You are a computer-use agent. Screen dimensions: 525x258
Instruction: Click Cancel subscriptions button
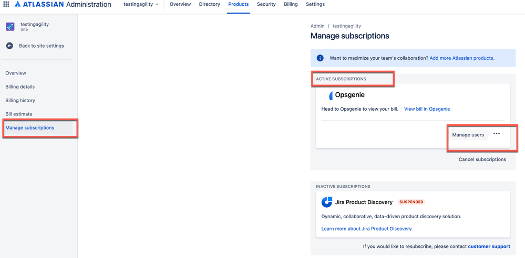[482, 159]
